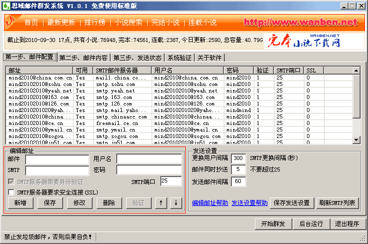The image size is (368, 244).
Task: Click the application title bar icon
Action: pyautogui.click(x=6, y=5)
